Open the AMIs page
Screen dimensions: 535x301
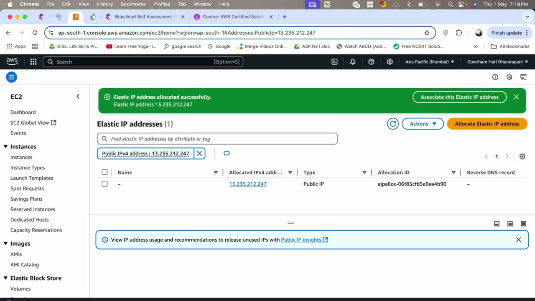pyautogui.click(x=16, y=254)
